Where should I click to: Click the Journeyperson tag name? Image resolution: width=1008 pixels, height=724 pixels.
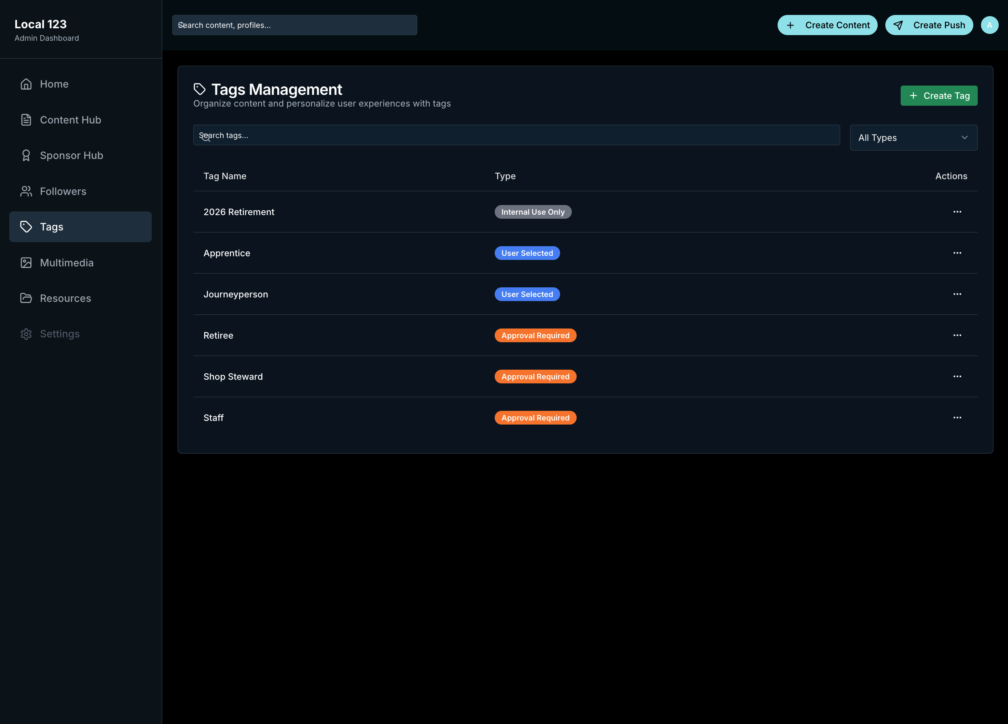[236, 294]
